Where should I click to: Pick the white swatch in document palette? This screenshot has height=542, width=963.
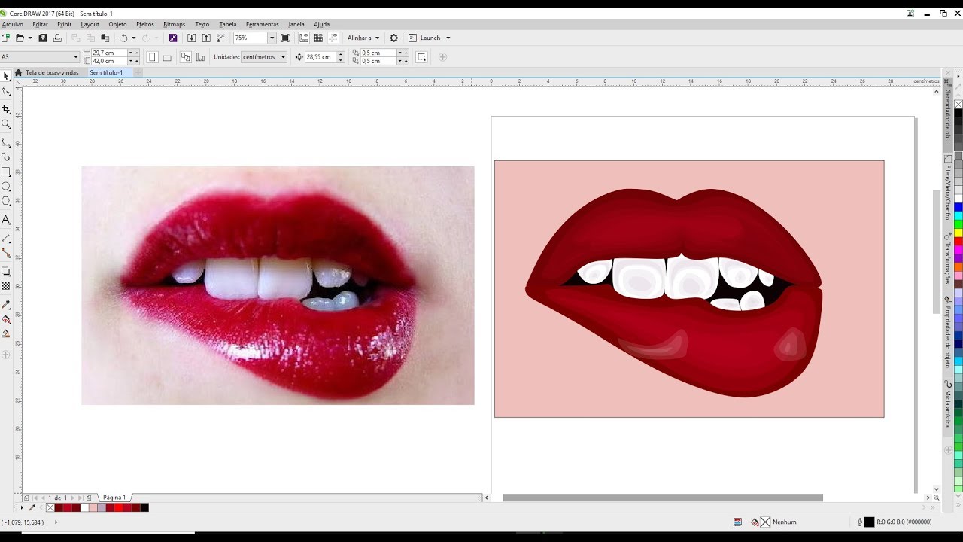tap(85, 507)
